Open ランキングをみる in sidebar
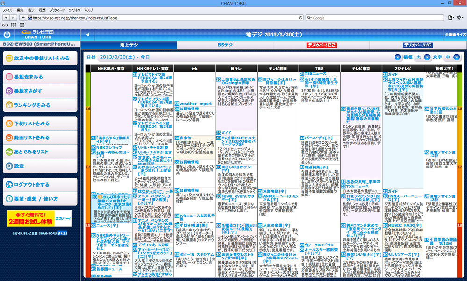Screen dimensions: 467x281 click(40, 105)
